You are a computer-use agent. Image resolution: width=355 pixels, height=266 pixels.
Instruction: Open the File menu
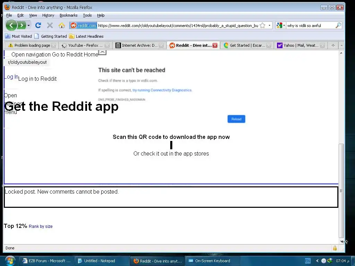[9, 15]
